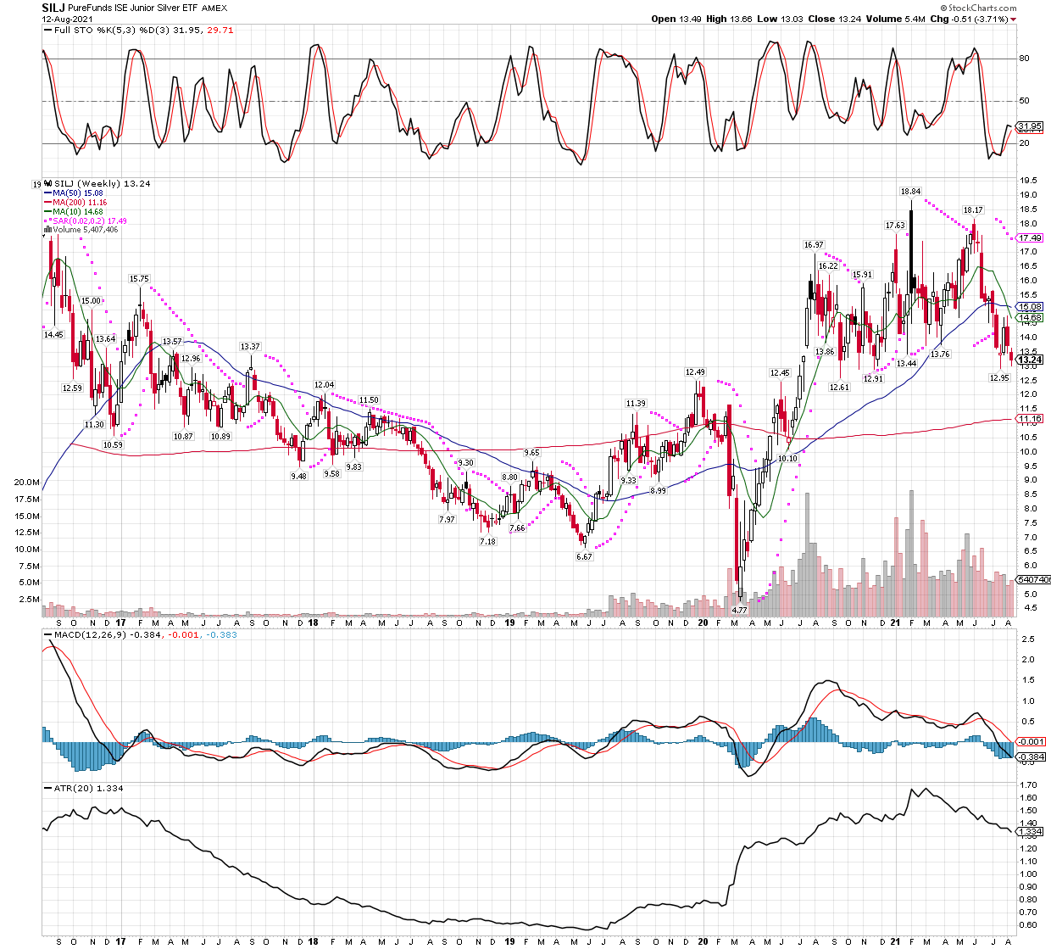Viewport: 1051px width, 949px height.
Task: Click the 31.95 stochastic value tag
Action: tap(1030, 126)
